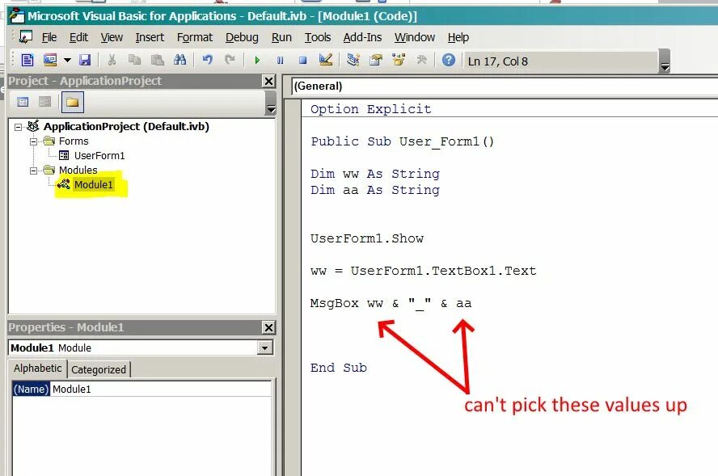
Task: Open the Insert menu
Action: click(x=150, y=37)
